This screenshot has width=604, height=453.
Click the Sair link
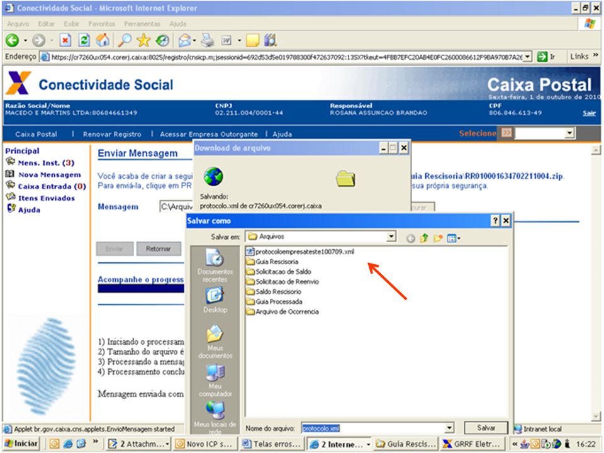(589, 113)
